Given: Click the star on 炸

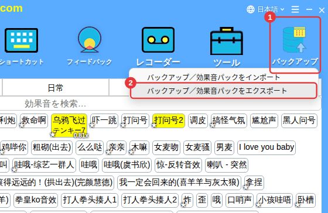Looking at the screenshot, I should click(x=183, y=205).
